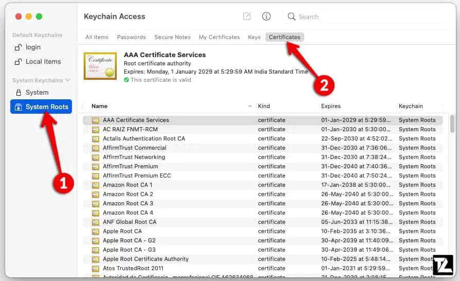Image resolution: width=460 pixels, height=281 pixels.
Task: Select Actalis Authentication Root CA name
Action: point(144,138)
